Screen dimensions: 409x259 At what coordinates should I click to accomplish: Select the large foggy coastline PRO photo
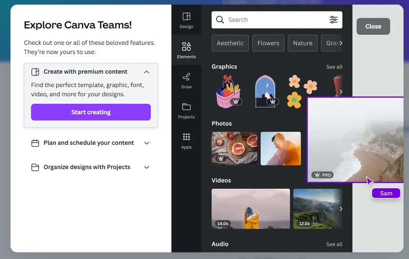tap(355, 140)
